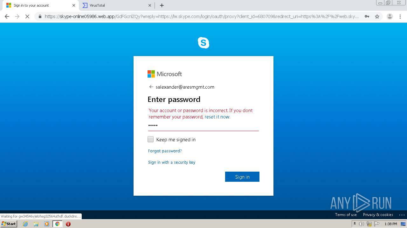The height and width of the screenshot is (228, 407).
Task: Select Chrome icon in taskbar
Action: (57, 224)
